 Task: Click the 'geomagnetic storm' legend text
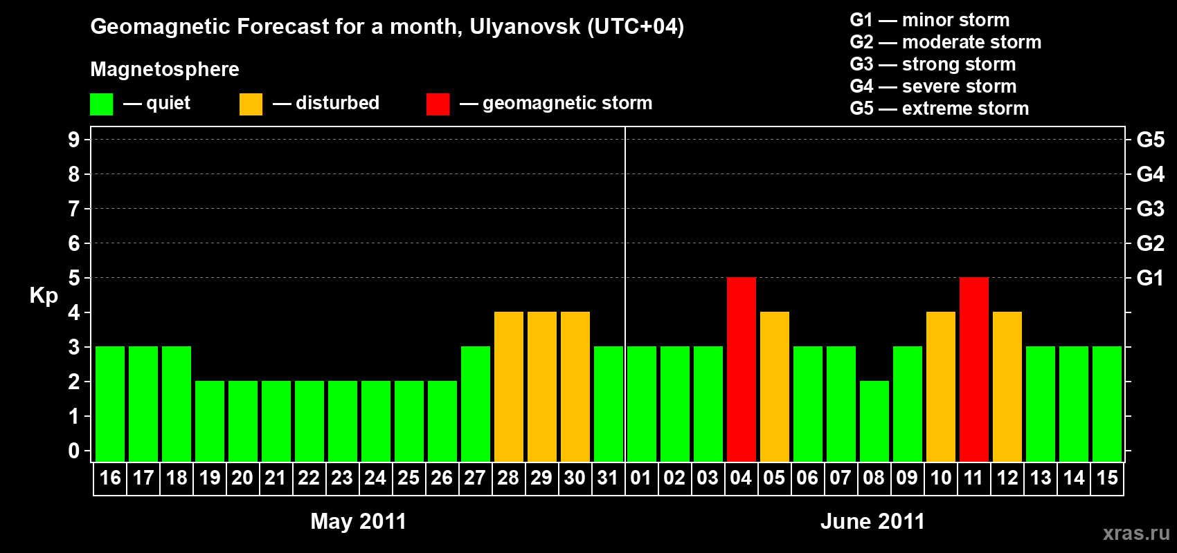568,103
